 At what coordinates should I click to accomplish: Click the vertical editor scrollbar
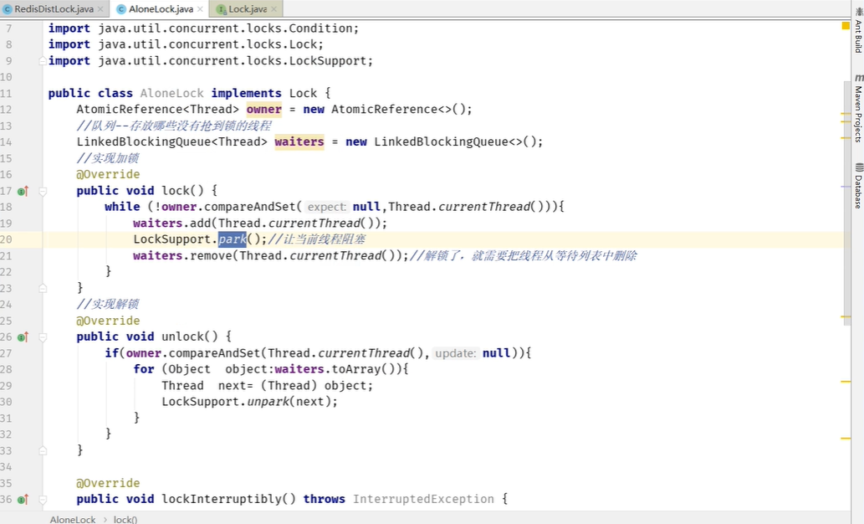tap(847, 203)
